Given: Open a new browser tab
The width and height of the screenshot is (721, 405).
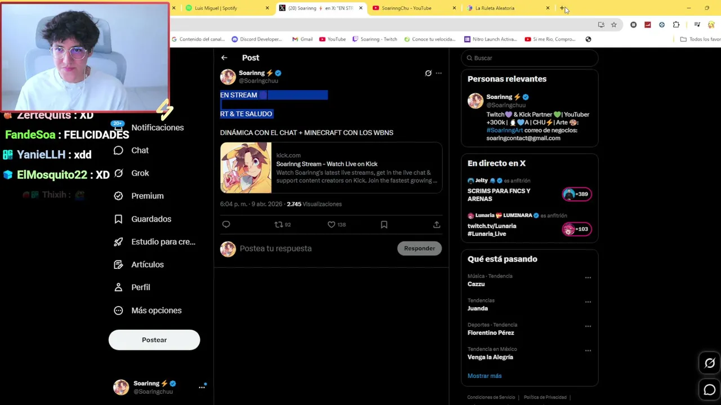Looking at the screenshot, I should click(562, 8).
